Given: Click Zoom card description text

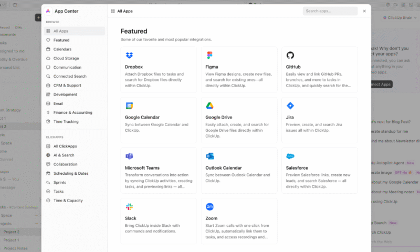Looking at the screenshot, I should click(237, 231).
